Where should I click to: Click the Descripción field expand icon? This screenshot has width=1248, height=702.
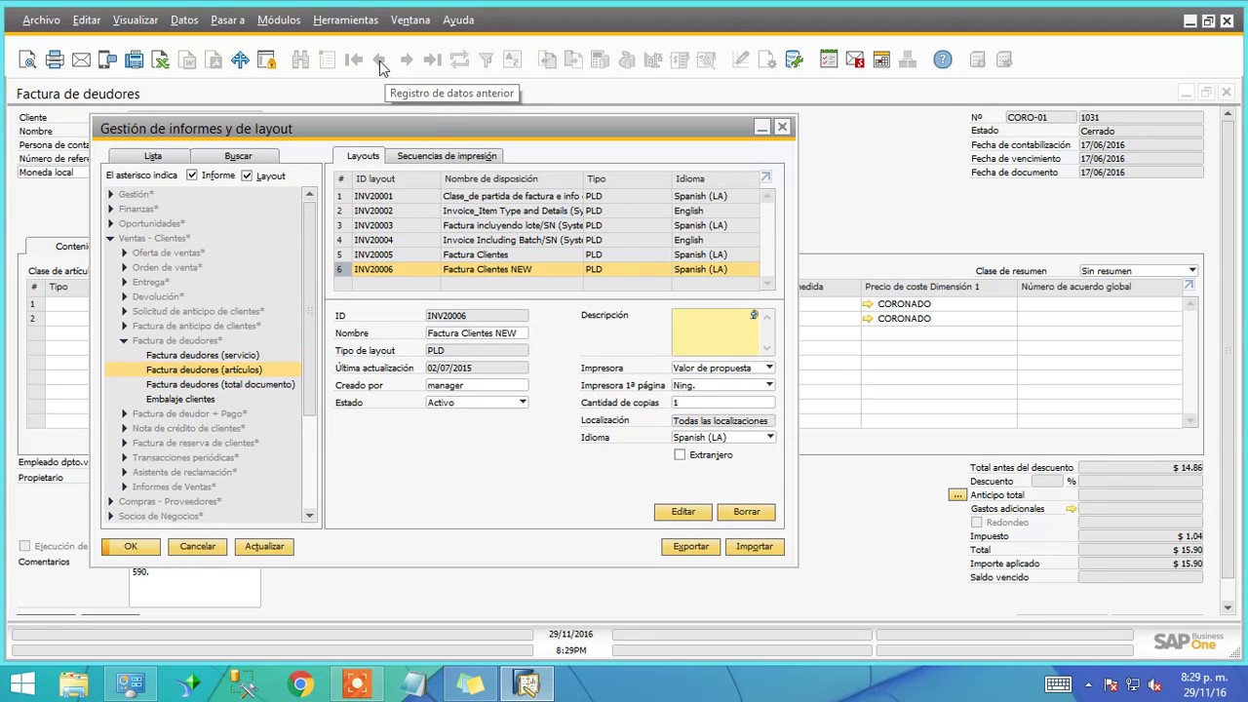(x=754, y=315)
